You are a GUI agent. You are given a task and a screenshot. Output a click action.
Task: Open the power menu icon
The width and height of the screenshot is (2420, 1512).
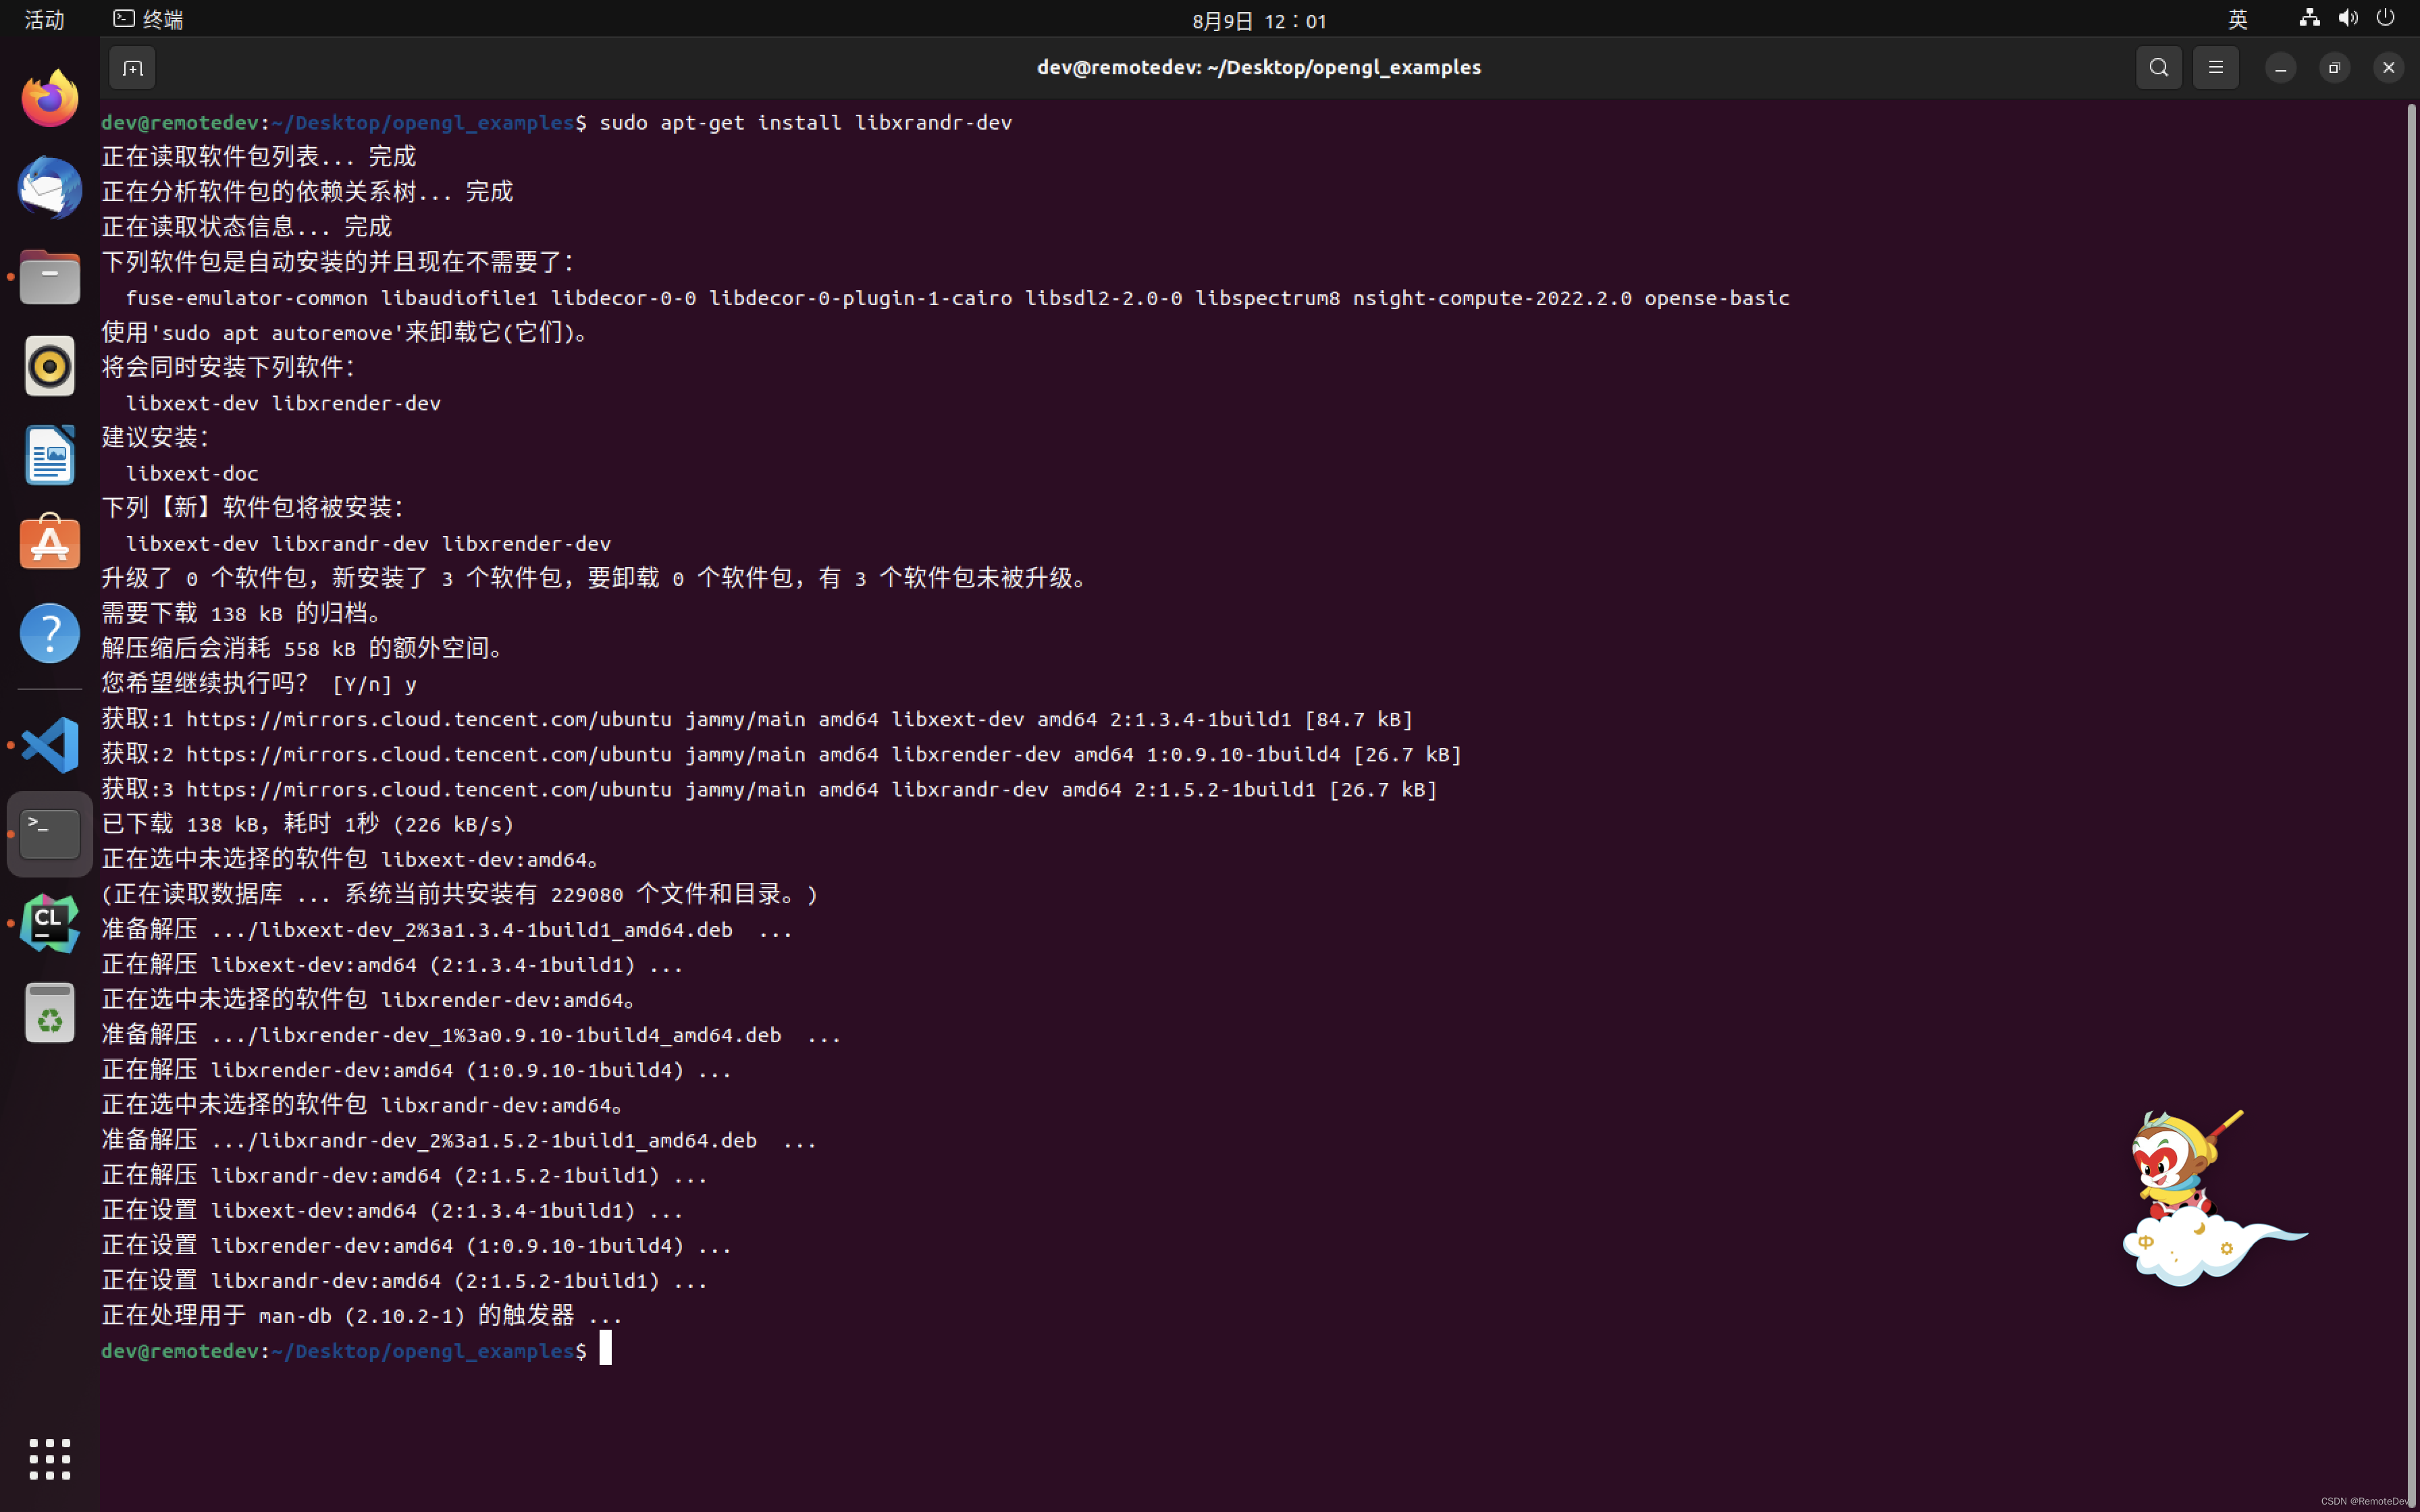tap(2386, 18)
